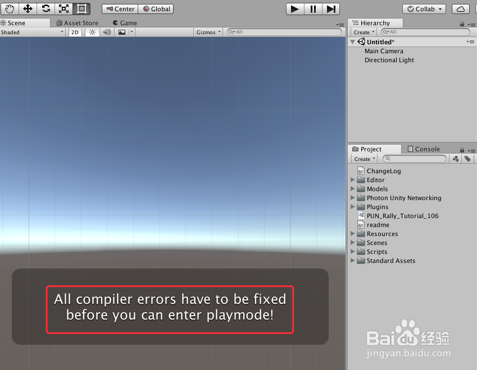This screenshot has height=370, width=477.
Task: Click the Untitled scene Unity icon
Action: (x=361, y=41)
